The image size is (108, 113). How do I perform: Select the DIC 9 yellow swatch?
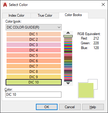34,77
